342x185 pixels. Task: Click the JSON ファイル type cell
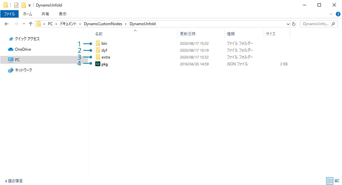(237, 64)
